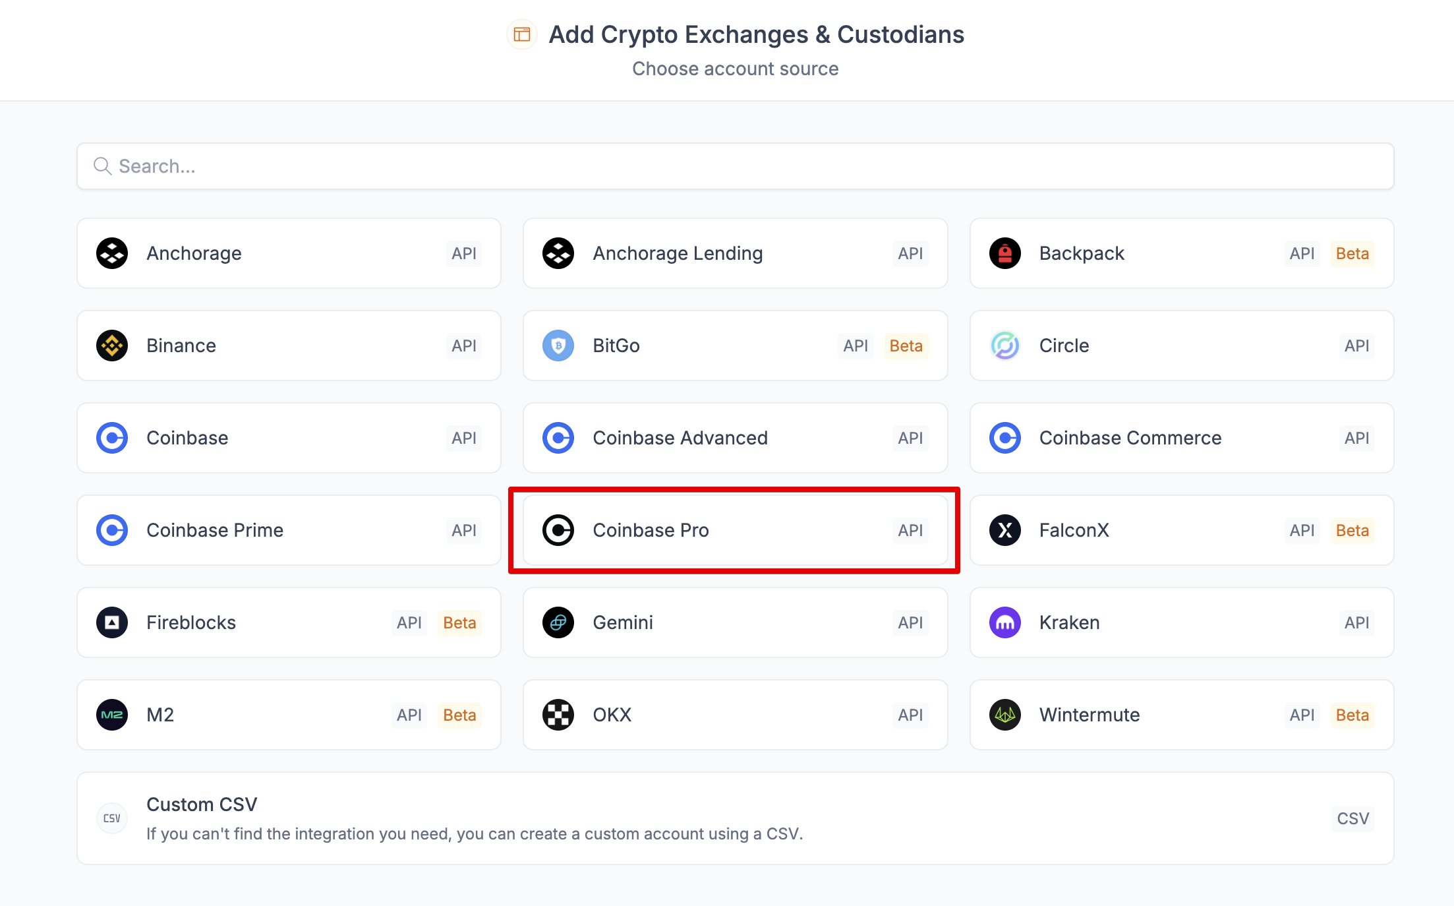Viewport: 1454px width, 906px height.
Task: Click the BitGo shield icon
Action: [558, 346]
